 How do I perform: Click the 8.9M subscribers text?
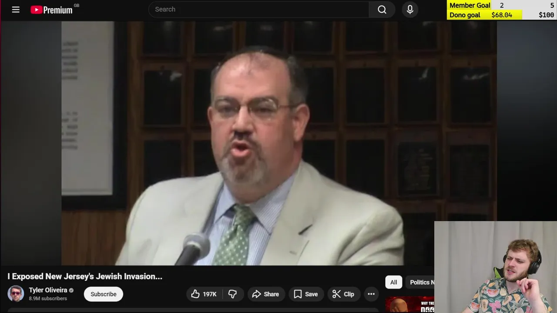[x=48, y=299]
